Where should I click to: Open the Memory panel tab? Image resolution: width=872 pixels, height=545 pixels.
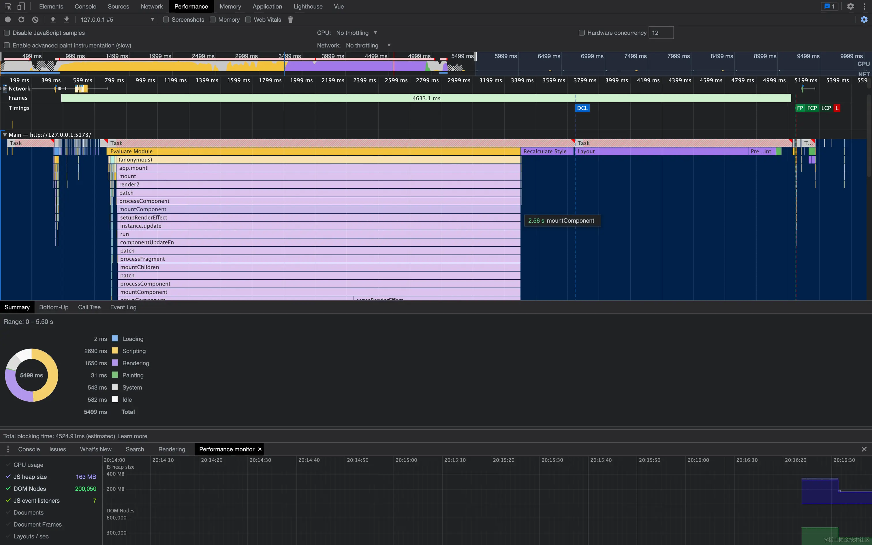[230, 6]
